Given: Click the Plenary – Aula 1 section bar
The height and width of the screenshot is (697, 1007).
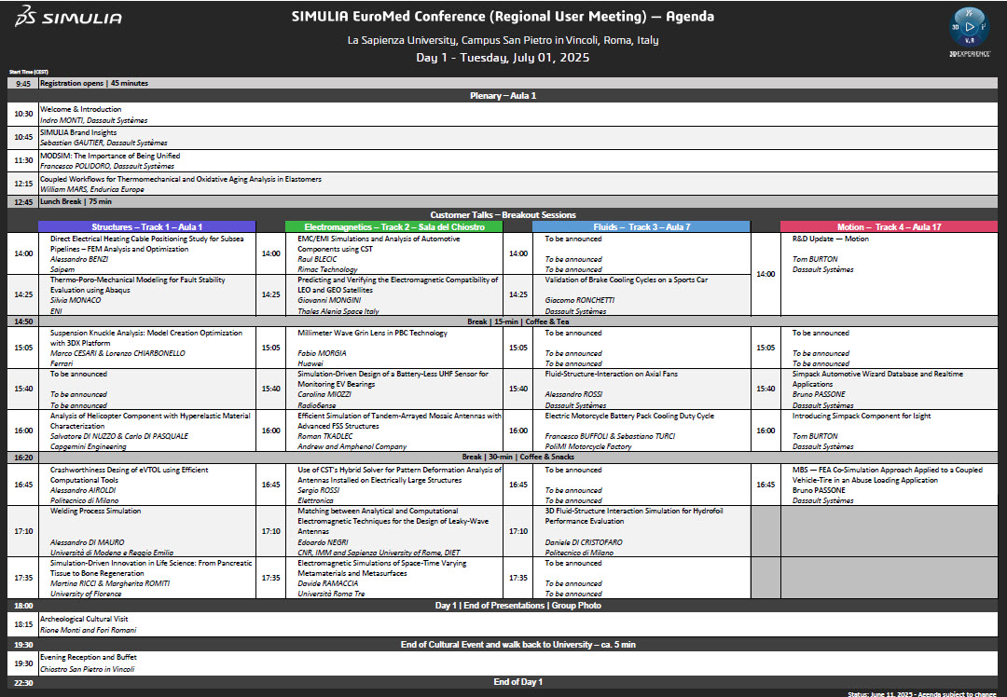Looking at the screenshot, I should (503, 96).
